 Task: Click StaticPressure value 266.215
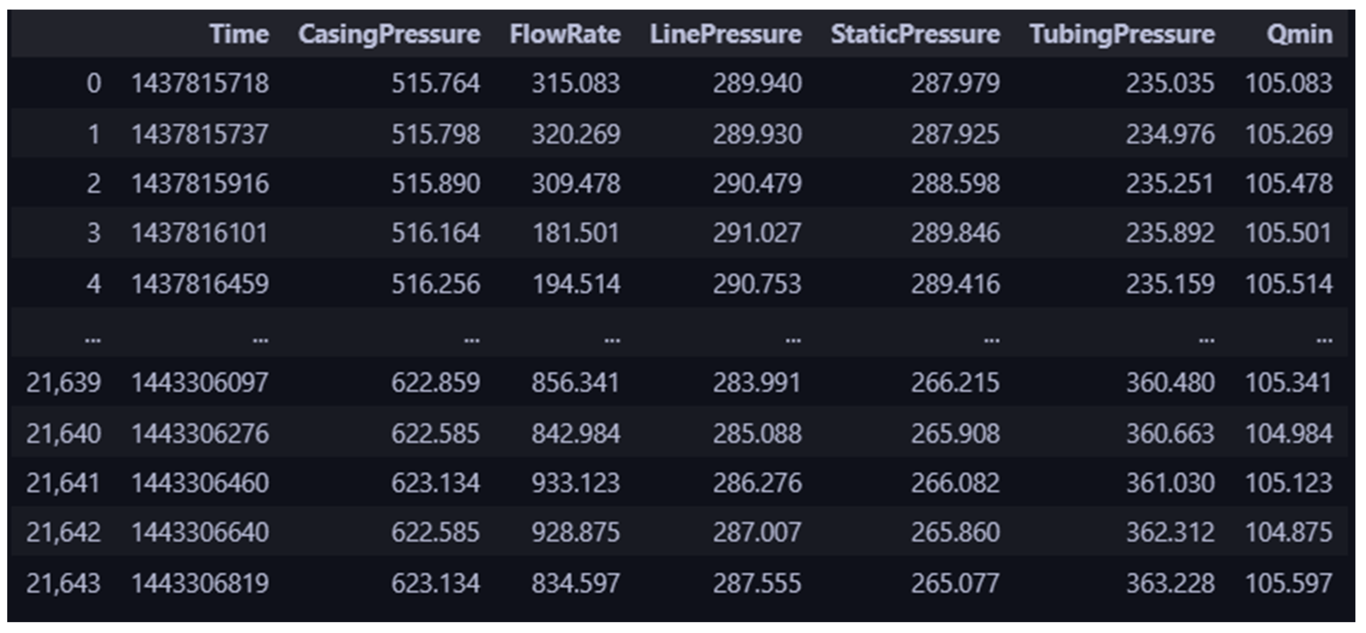pyautogui.click(x=955, y=382)
